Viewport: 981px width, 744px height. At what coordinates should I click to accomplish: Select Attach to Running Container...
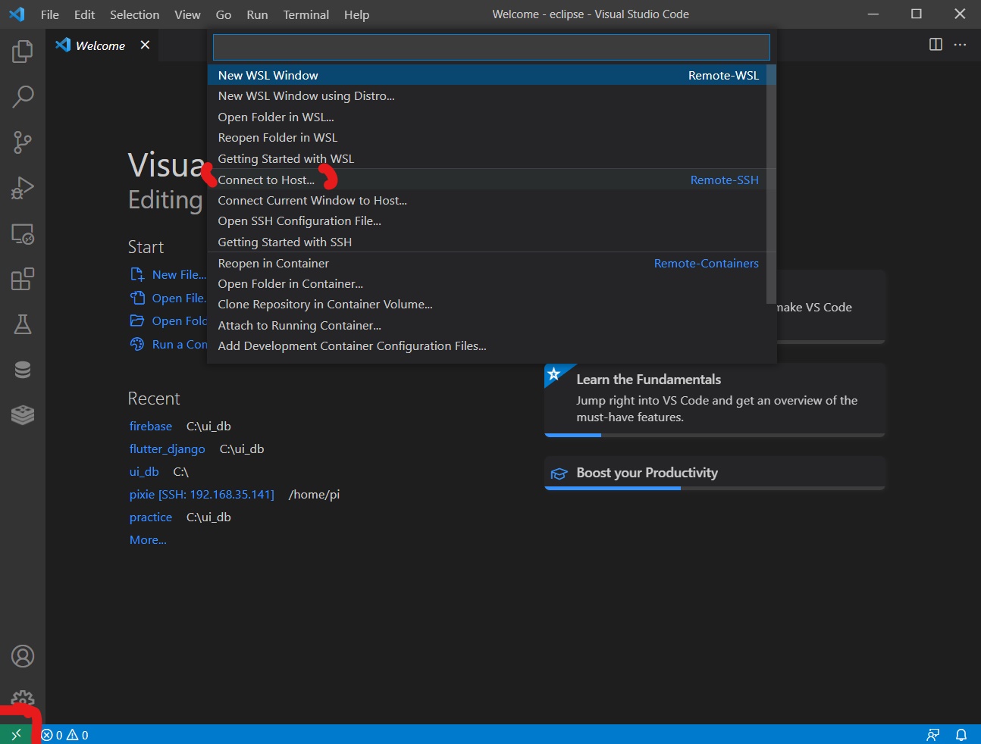pyautogui.click(x=487, y=325)
